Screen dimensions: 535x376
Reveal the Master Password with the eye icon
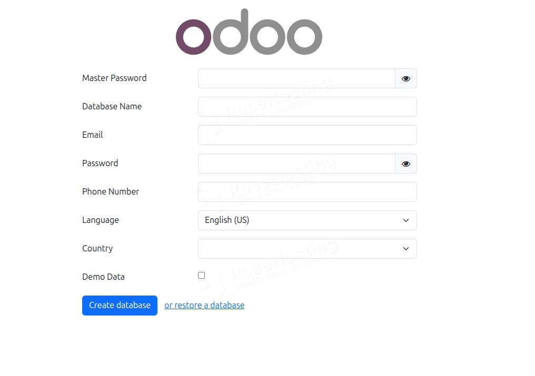[405, 78]
